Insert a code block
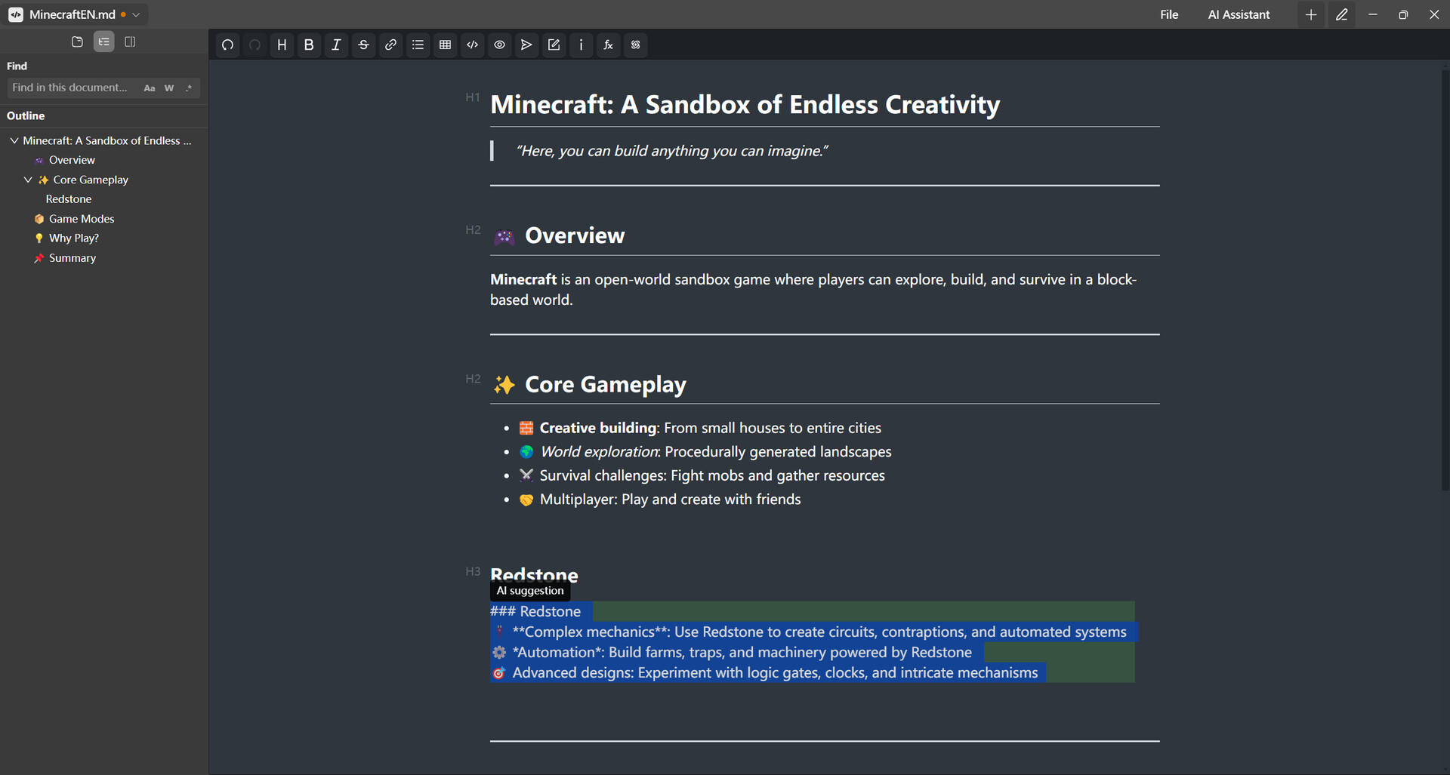 coord(472,45)
